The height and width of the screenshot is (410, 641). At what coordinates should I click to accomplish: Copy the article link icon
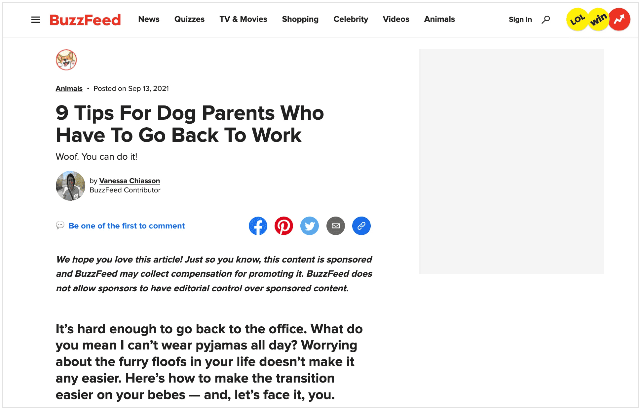361,226
